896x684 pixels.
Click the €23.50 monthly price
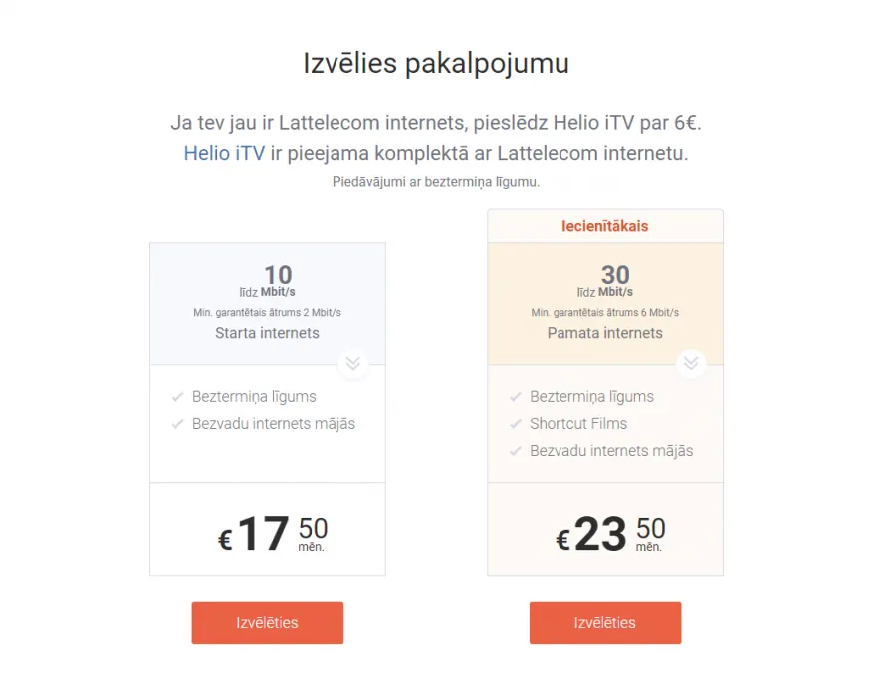[610, 534]
